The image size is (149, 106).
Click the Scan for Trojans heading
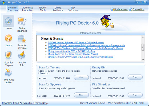(x=49, y=67)
